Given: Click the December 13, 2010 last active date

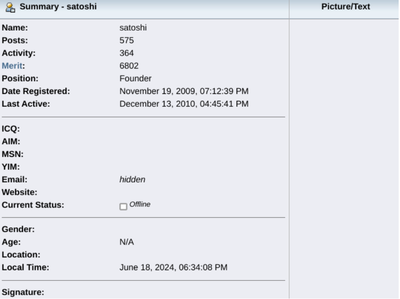Looking at the screenshot, I should coord(184,104).
